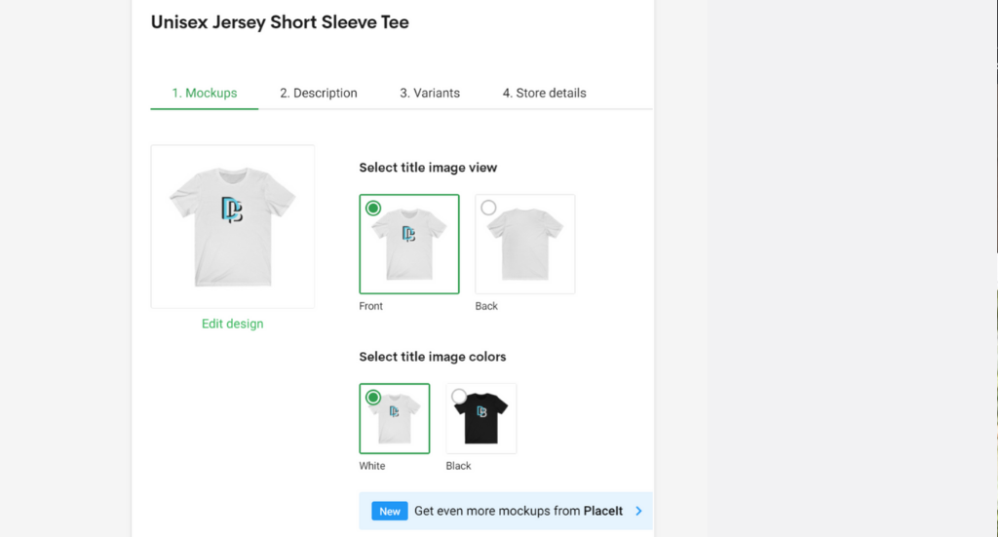
Task: Click the Back label text
Action: [486, 306]
